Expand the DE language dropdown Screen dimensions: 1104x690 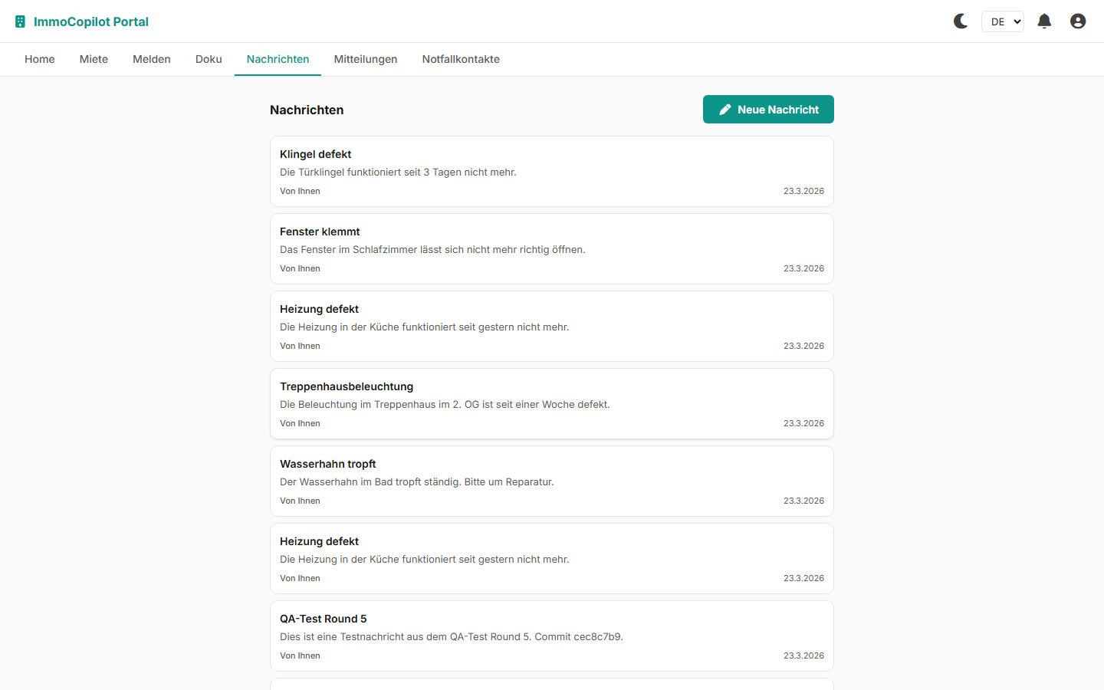point(1002,21)
